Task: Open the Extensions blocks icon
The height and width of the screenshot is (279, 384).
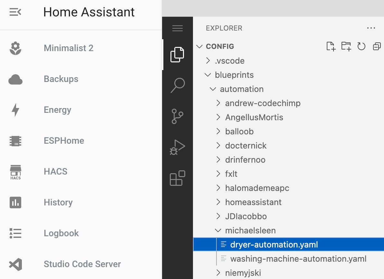Action: 177,178
